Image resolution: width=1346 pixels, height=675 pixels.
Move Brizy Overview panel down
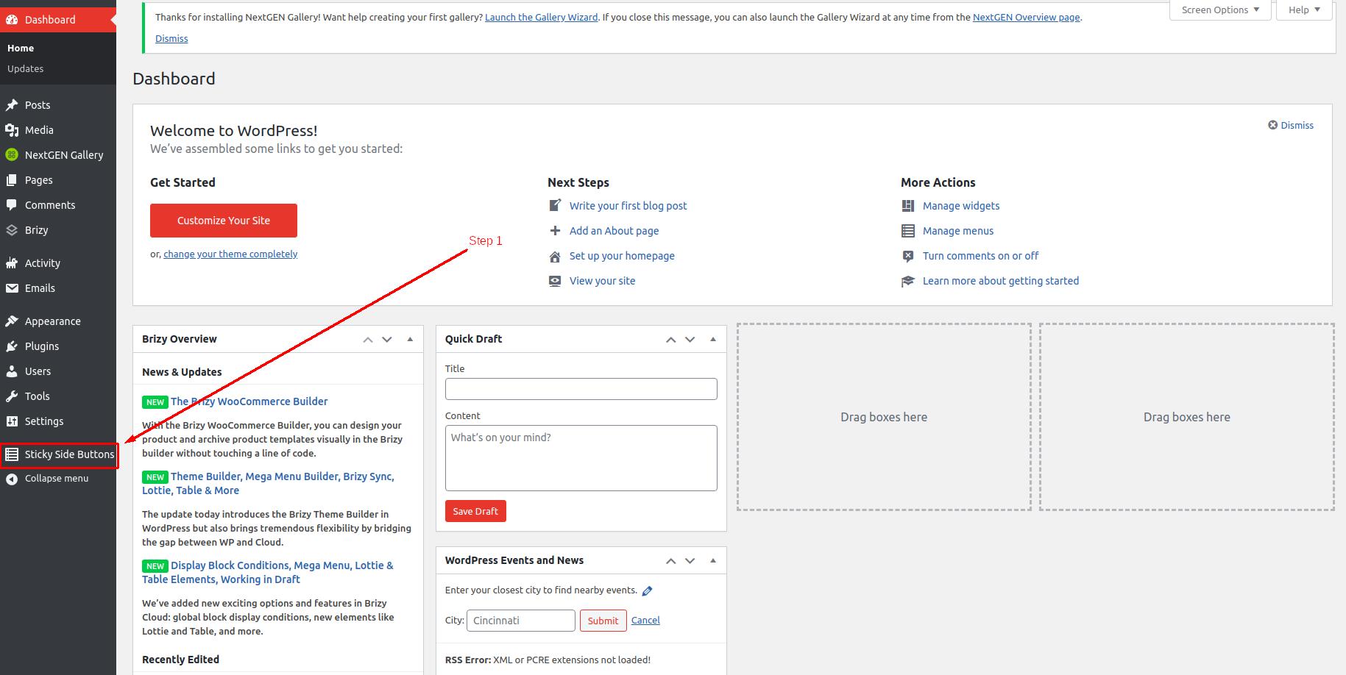(387, 339)
